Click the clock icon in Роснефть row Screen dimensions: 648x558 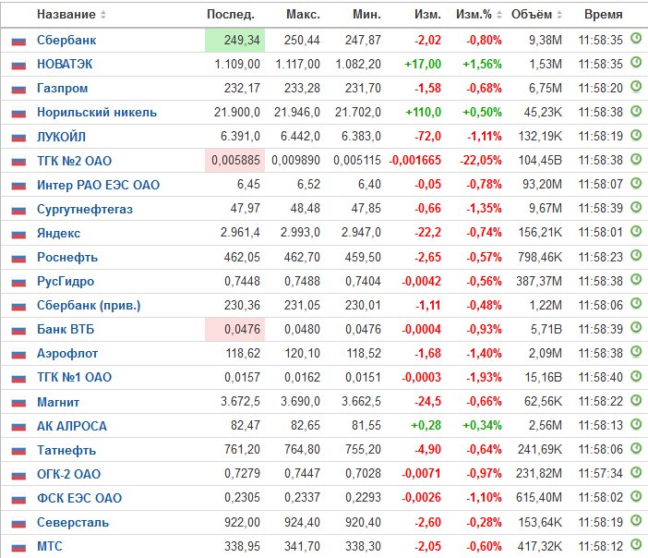click(636, 255)
